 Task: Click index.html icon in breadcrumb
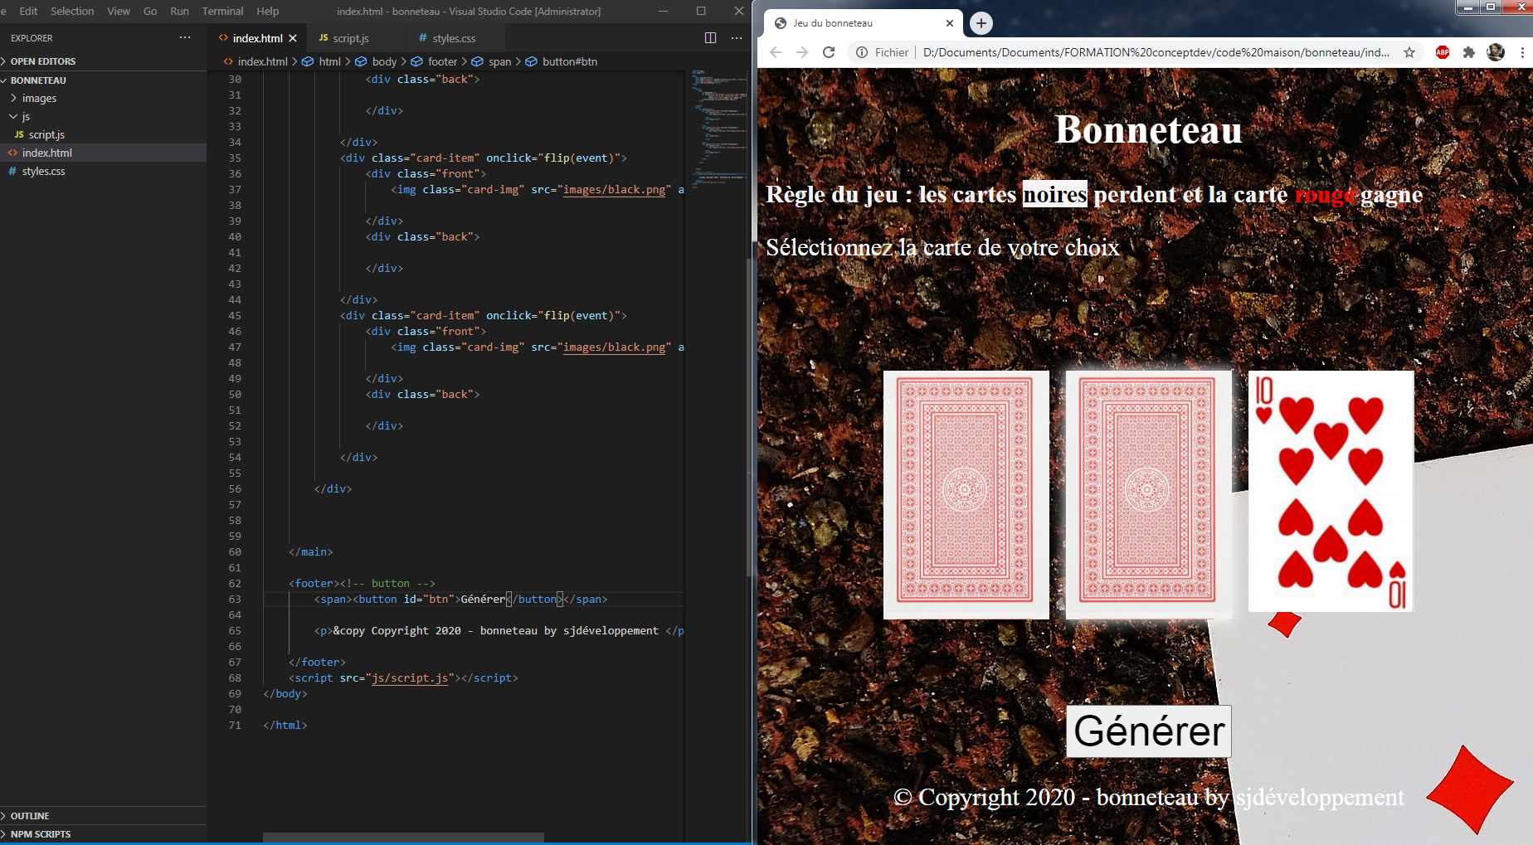pos(228,61)
